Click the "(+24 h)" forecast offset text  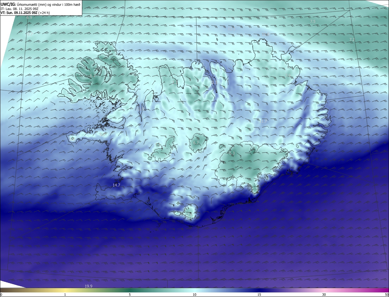44,13
